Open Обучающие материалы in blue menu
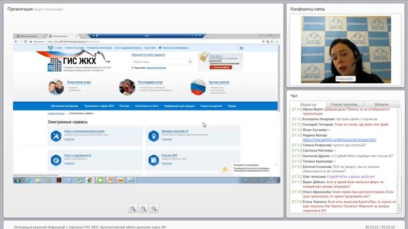408x229 pixels. click(64, 106)
